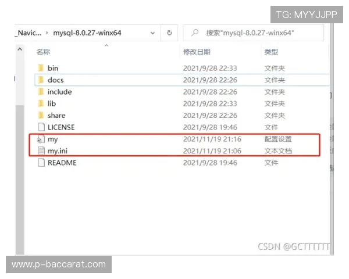Select the file name "bin"
Screen dimensions: 349x279
tap(53, 68)
